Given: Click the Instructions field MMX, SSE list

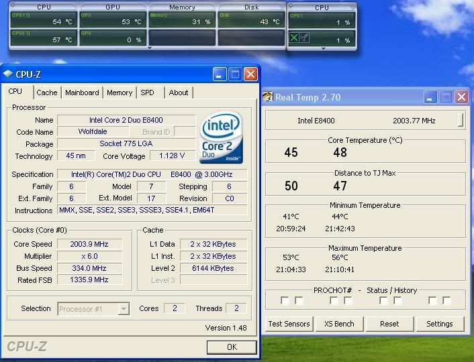Looking at the screenshot, I should point(152,210).
